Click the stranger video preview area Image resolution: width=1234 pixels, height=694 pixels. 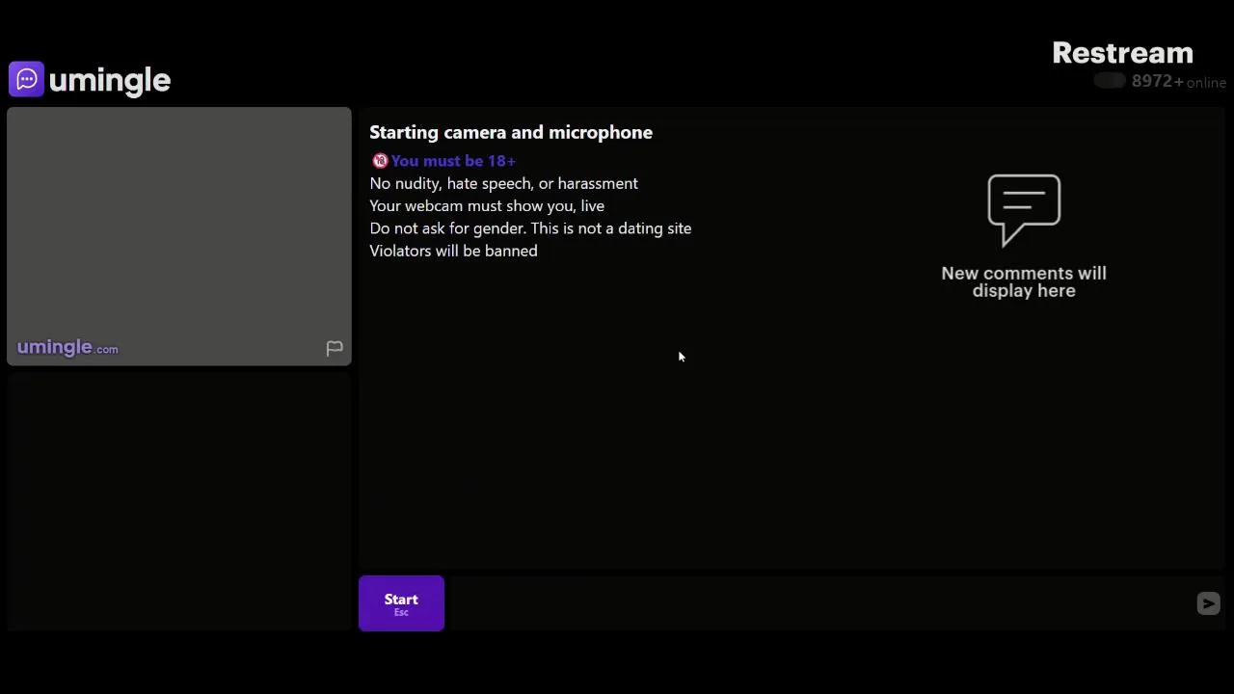coord(179,236)
